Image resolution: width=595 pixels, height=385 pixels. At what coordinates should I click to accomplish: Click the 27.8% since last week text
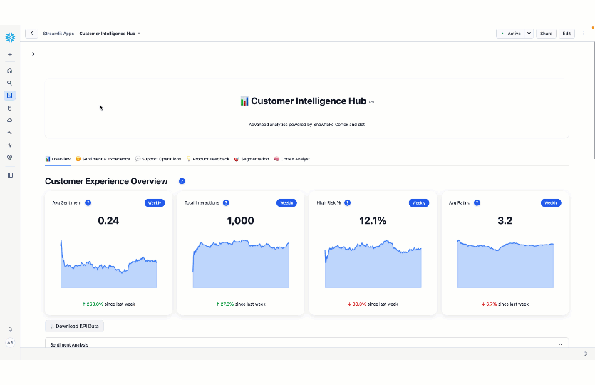pos(241,304)
